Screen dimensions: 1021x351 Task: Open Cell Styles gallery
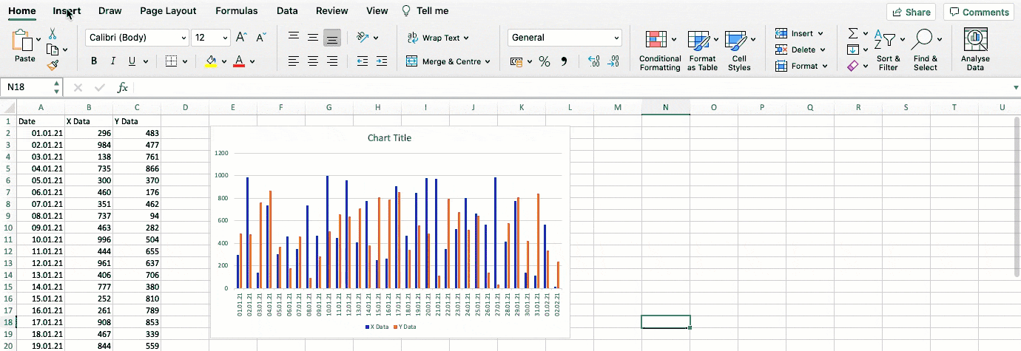tap(739, 51)
